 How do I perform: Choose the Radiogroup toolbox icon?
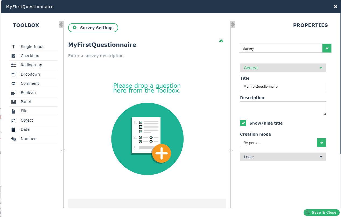(13, 65)
